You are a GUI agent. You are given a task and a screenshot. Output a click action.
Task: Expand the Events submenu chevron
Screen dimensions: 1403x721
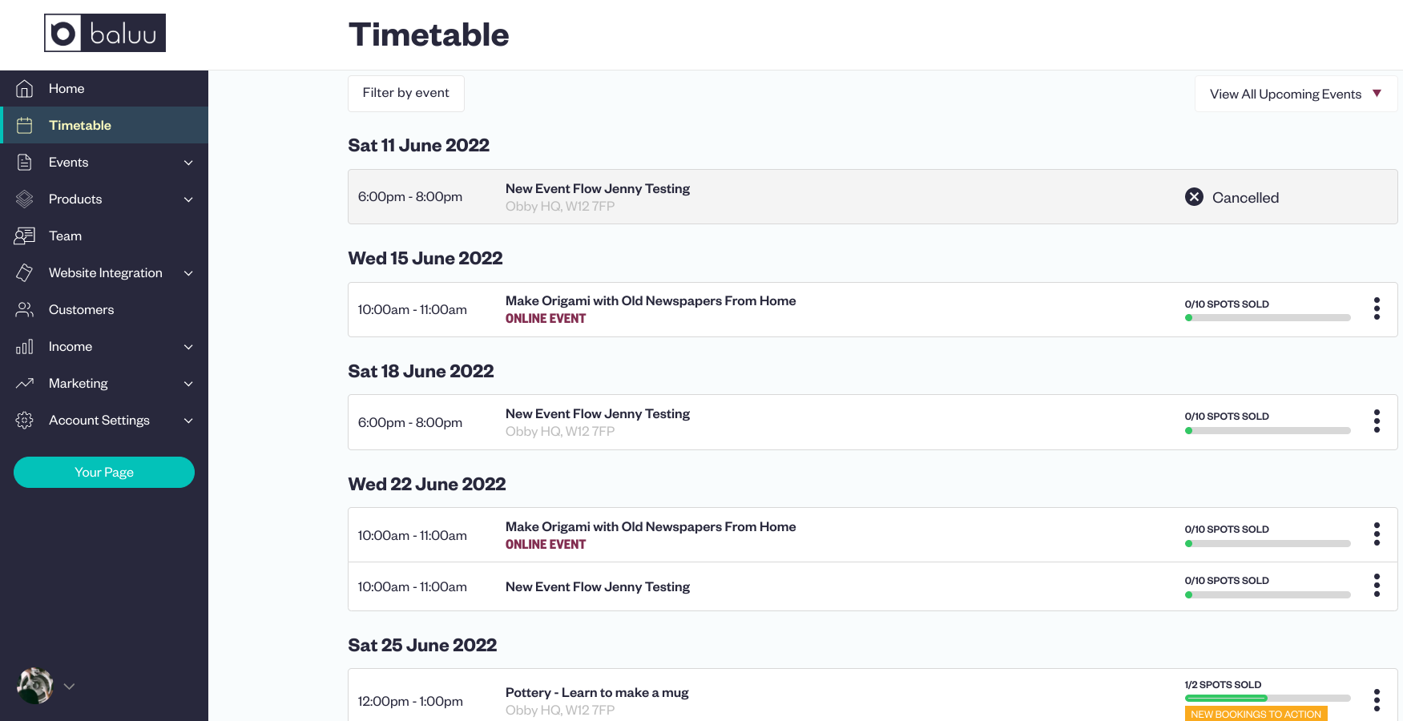[188, 163]
